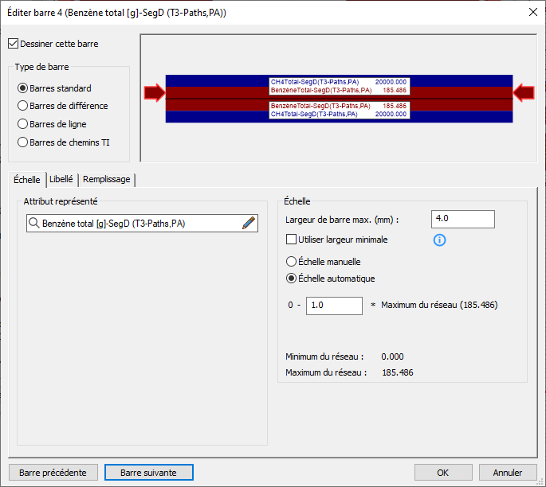Select Barres de chemins TI option

(22, 142)
